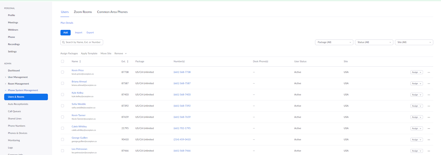Open more options for George Guillen row
441x155 pixels.
point(429,140)
